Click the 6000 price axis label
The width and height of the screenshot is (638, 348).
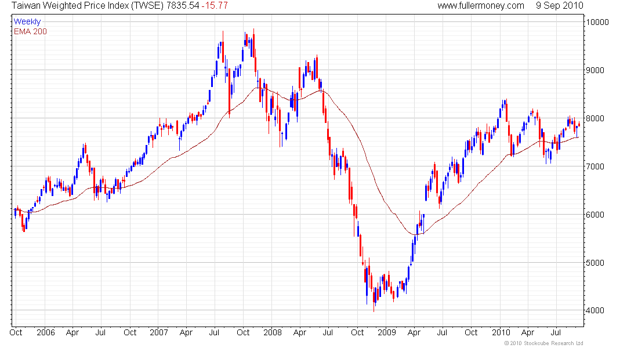(x=595, y=215)
